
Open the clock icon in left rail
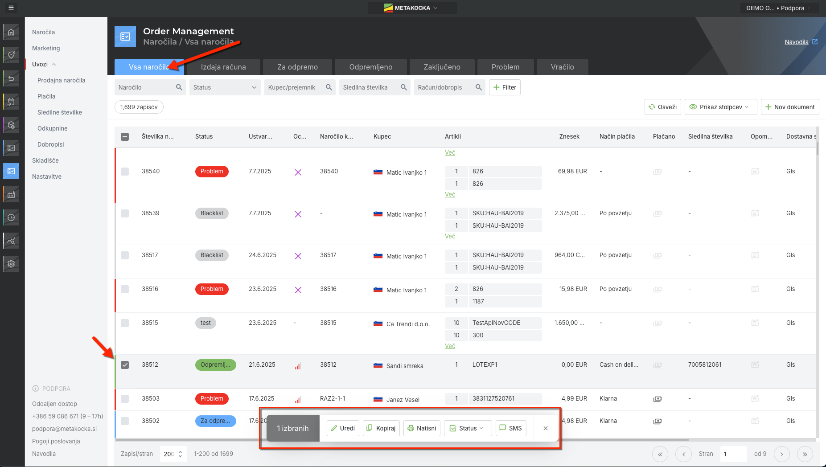point(11,217)
